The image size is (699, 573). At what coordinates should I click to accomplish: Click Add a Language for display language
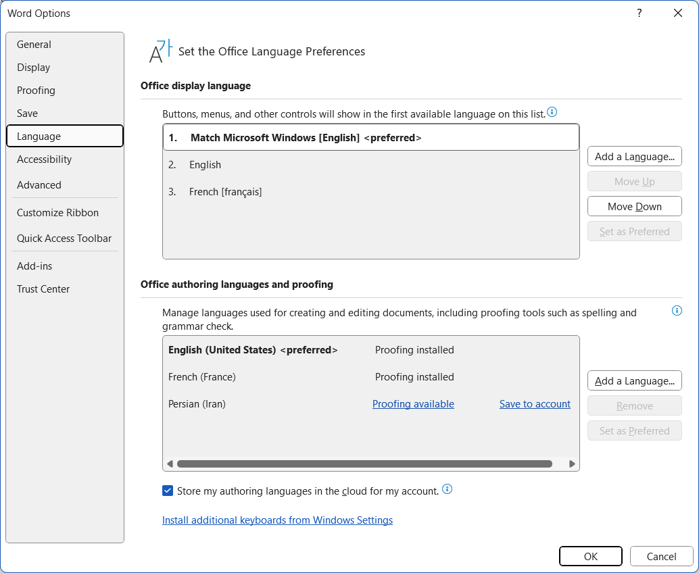click(634, 156)
